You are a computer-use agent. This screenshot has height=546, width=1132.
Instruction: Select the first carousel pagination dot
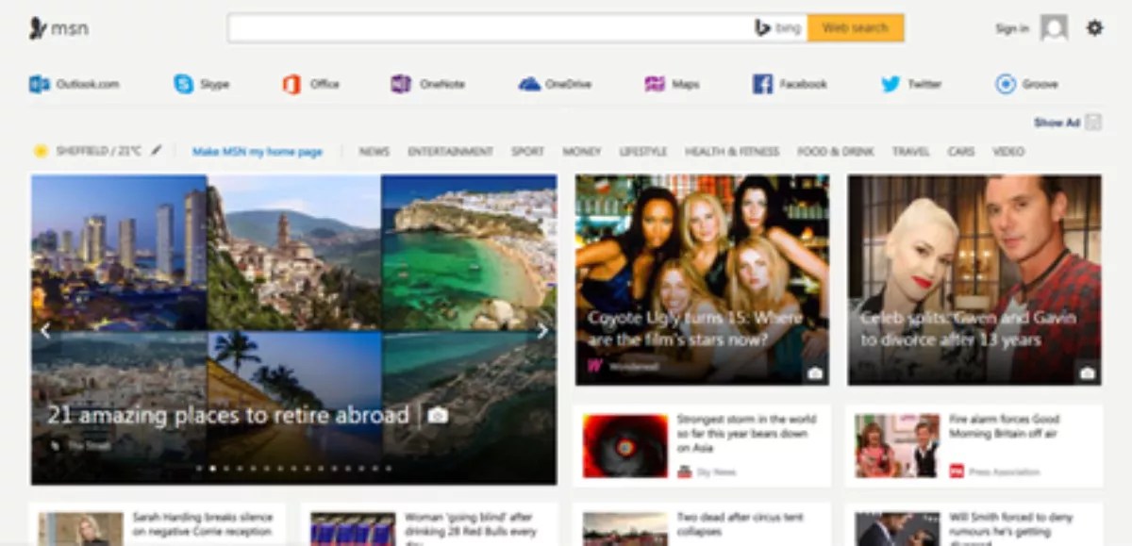point(199,468)
